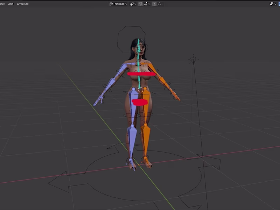
Task: Open the snap target settings dropdown arrow
Action: [149, 4]
